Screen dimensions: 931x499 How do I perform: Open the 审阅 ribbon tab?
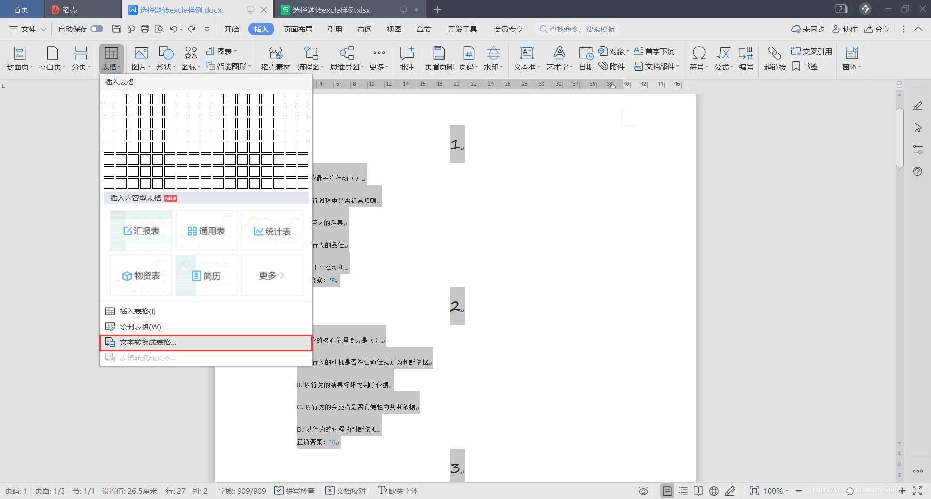point(365,29)
